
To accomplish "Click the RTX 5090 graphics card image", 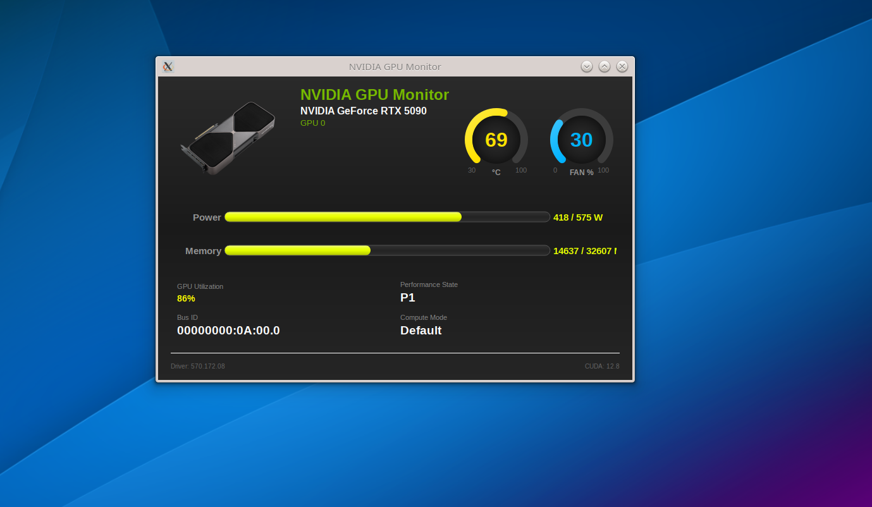I will pyautogui.click(x=228, y=138).
